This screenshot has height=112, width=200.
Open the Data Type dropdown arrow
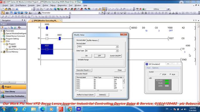[x=117, y=51]
